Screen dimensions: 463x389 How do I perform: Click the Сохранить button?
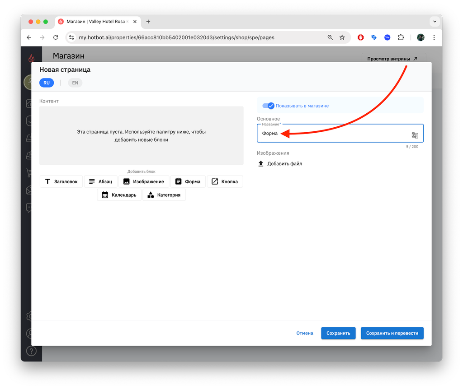338,333
